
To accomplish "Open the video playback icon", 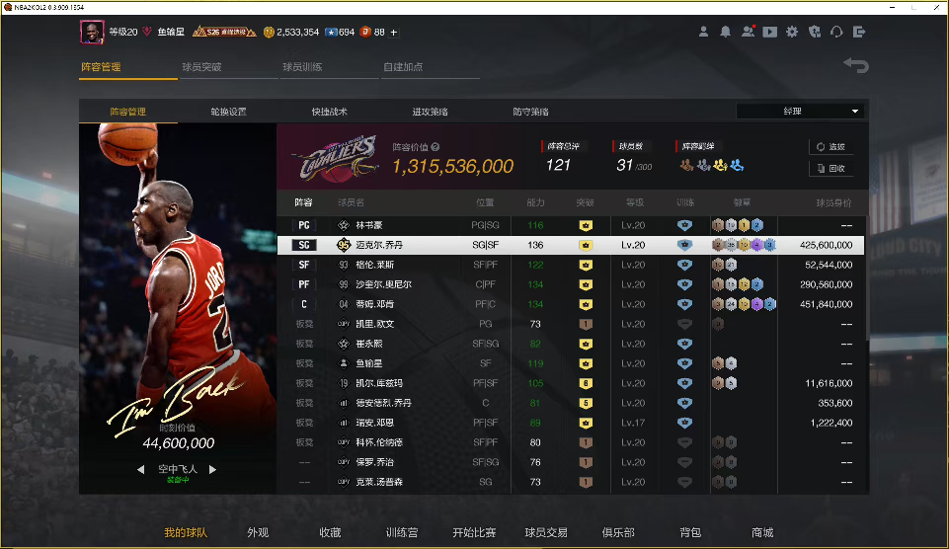I will tap(770, 32).
